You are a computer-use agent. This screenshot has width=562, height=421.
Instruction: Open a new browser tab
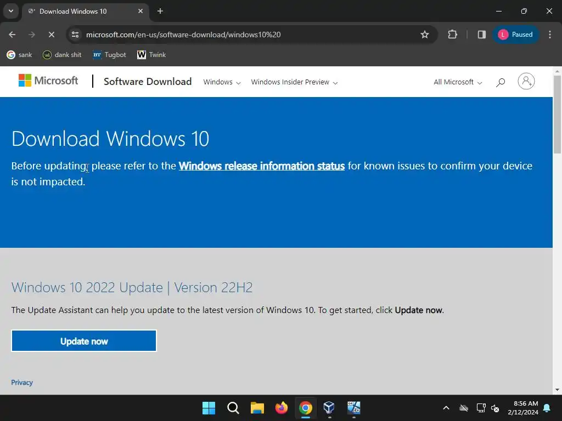pyautogui.click(x=160, y=11)
